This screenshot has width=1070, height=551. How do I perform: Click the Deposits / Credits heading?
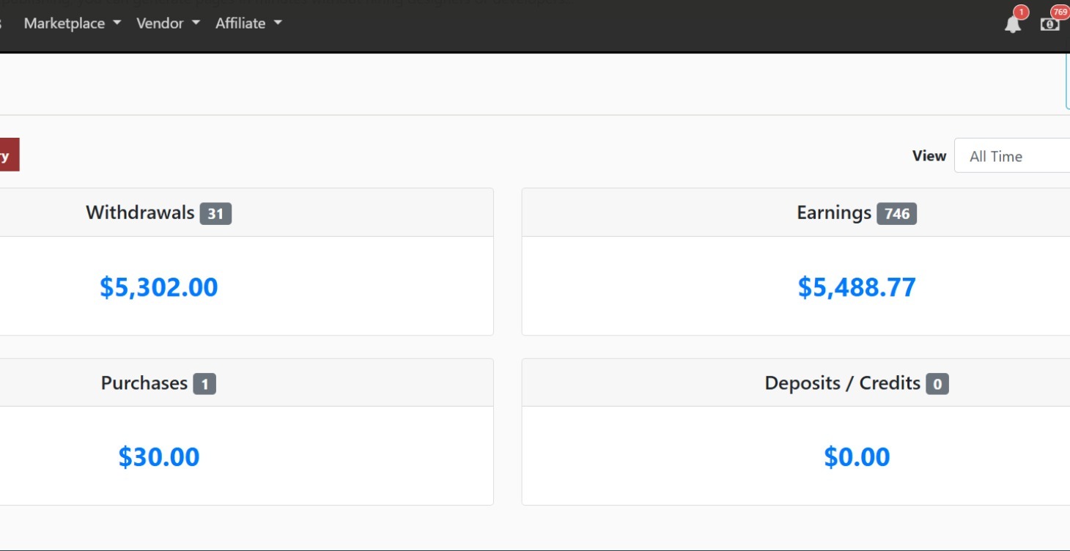[x=842, y=383]
